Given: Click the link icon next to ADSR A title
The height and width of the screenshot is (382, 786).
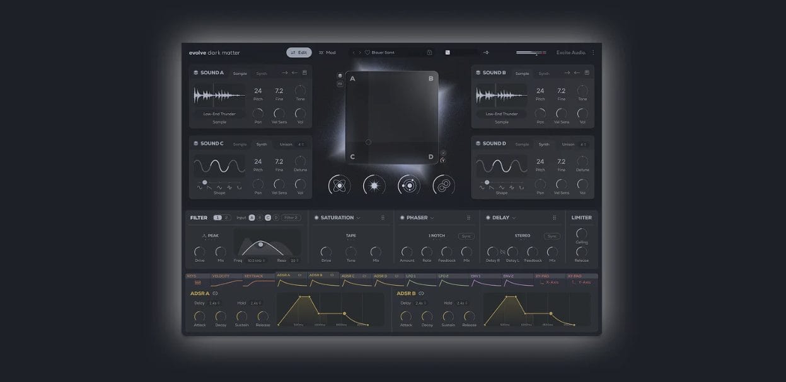Looking at the screenshot, I should pos(215,293).
